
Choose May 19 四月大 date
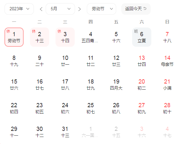(116, 84)
